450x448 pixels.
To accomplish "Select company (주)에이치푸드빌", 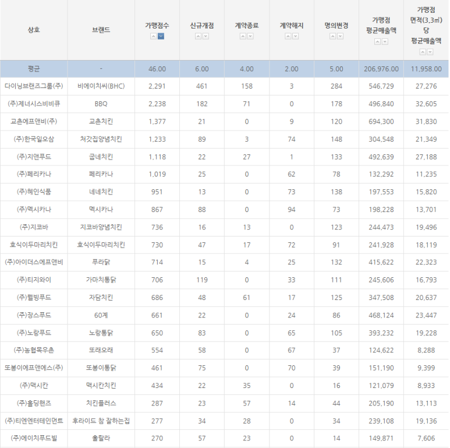I will click(34, 438).
